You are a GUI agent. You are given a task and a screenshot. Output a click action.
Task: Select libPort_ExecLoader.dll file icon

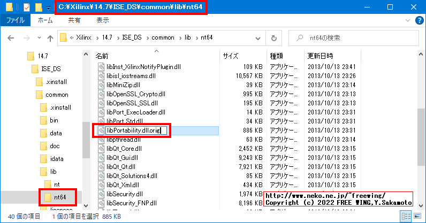pyautogui.click(x=101, y=112)
